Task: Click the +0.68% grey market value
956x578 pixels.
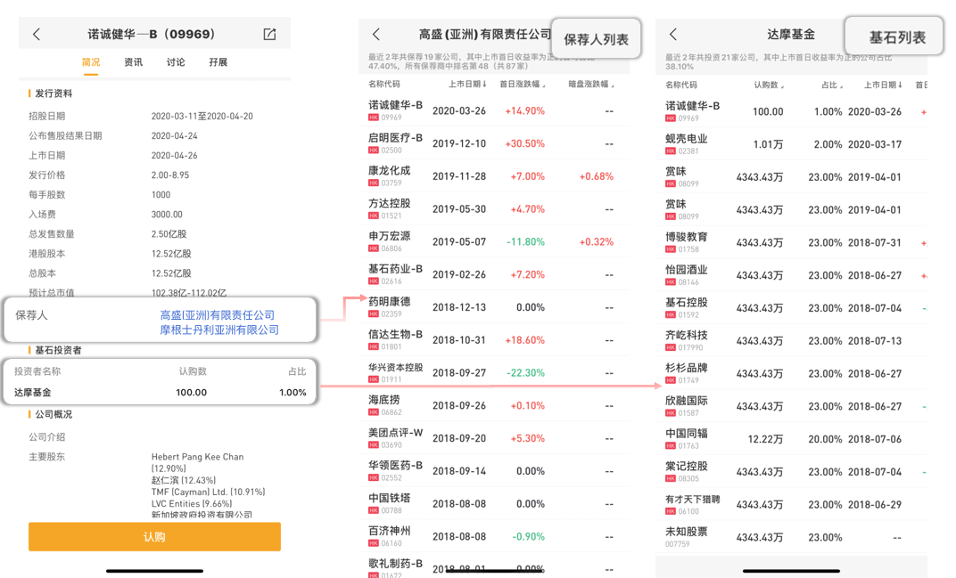Action: click(597, 176)
